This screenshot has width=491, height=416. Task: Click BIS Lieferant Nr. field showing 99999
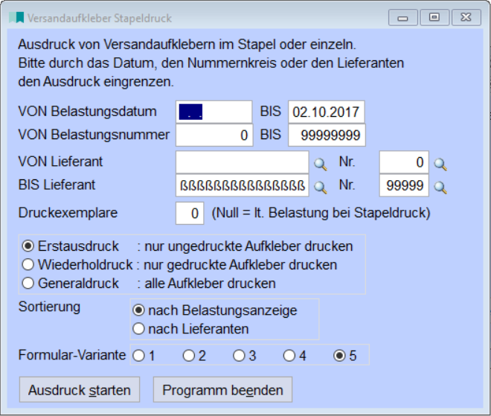404,185
